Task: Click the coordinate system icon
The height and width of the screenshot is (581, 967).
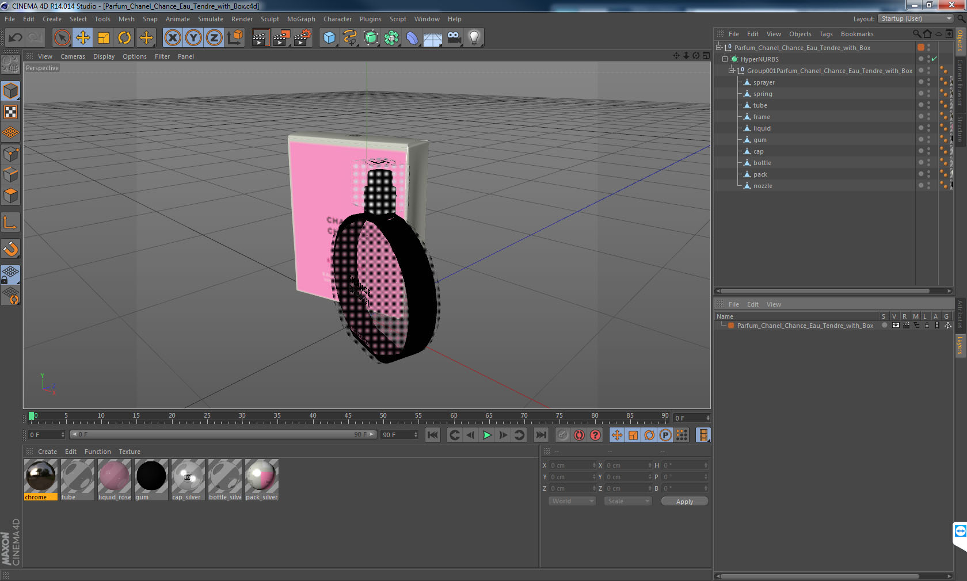Action: 235,38
